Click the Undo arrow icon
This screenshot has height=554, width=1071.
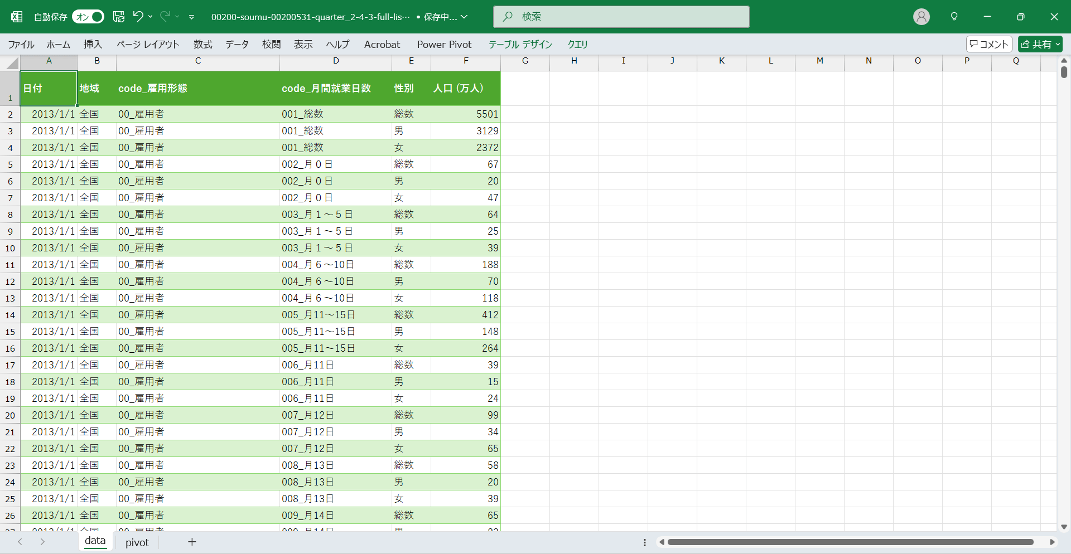pos(138,17)
